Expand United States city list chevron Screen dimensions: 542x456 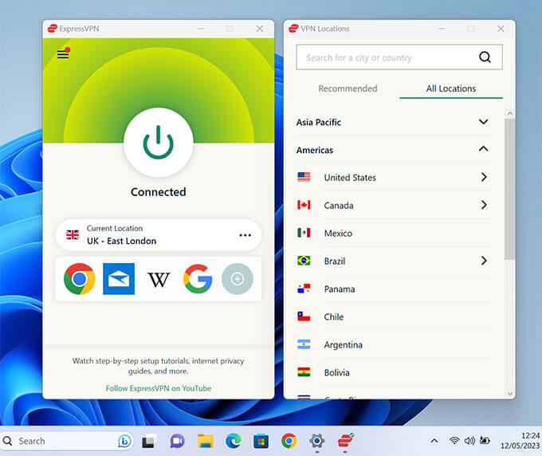[484, 177]
